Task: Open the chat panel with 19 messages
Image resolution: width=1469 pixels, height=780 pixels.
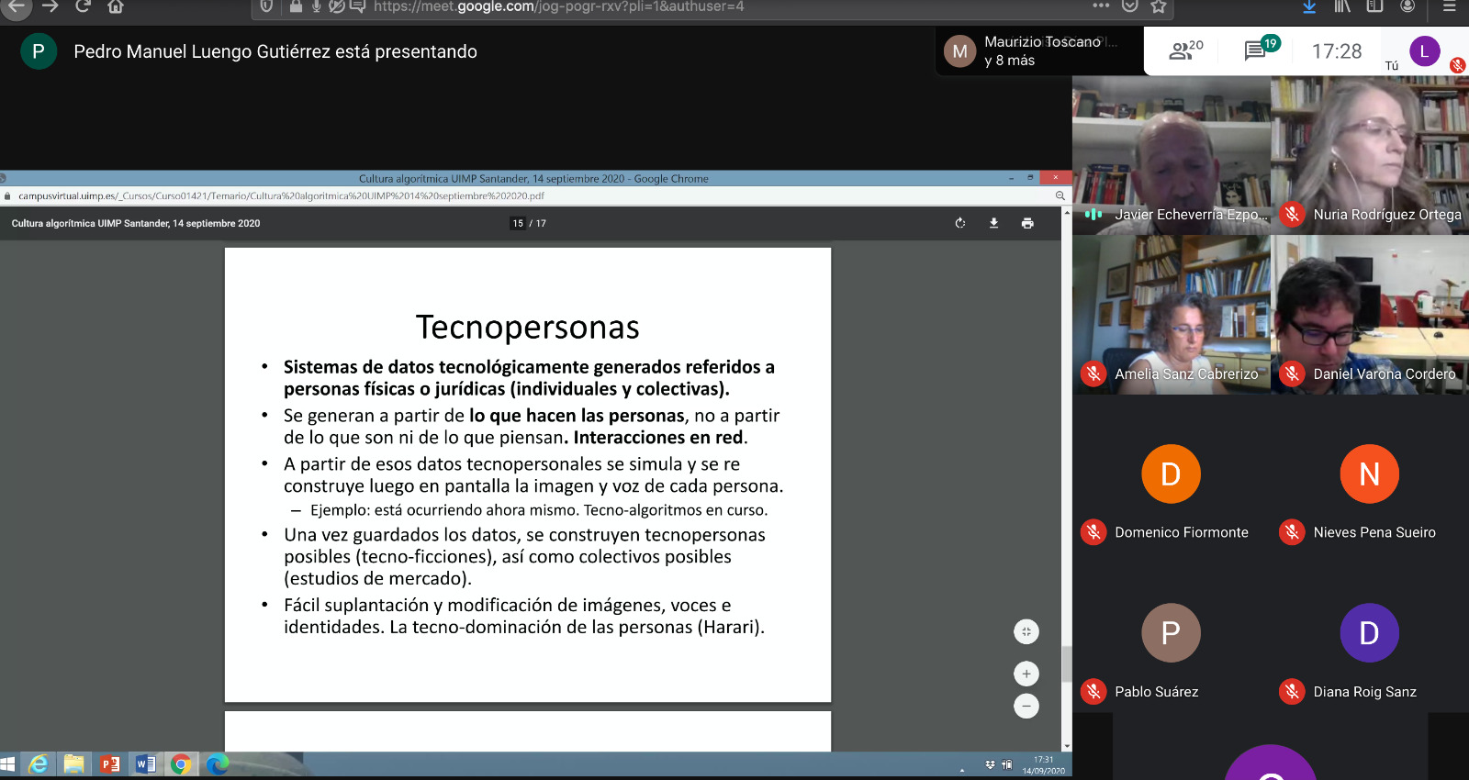Action: [1261, 50]
